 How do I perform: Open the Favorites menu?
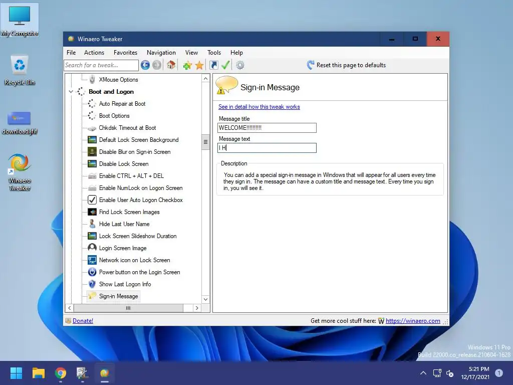(x=125, y=52)
